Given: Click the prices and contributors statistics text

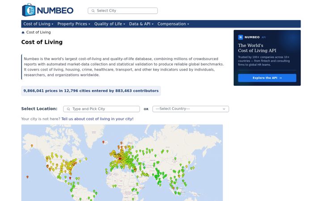Looking at the screenshot, I should tap(91, 91).
